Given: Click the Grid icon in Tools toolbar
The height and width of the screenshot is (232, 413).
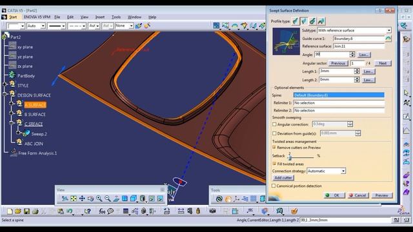Looking at the screenshot, I should (x=254, y=199).
